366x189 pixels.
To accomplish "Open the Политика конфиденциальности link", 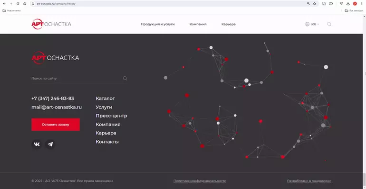I will (x=200, y=181).
